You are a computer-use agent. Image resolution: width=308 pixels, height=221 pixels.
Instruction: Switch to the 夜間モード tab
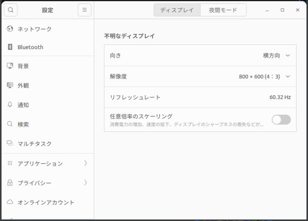click(223, 10)
